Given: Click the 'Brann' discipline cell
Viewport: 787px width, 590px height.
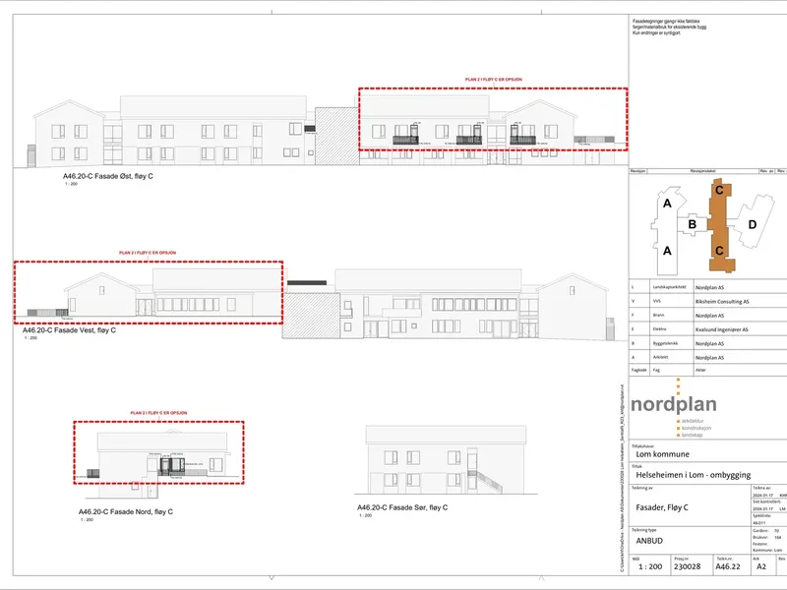Looking at the screenshot, I should tap(658, 315).
